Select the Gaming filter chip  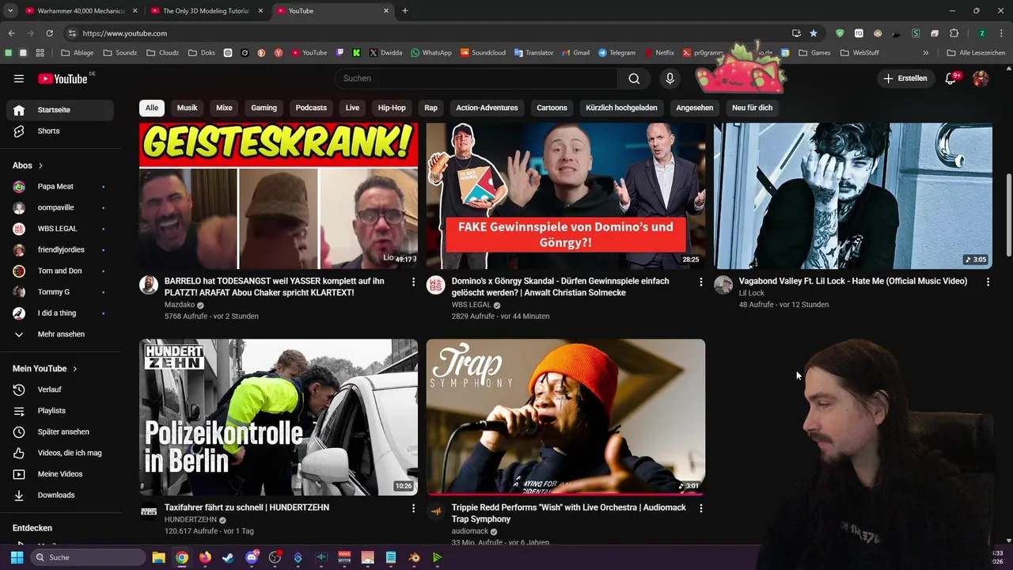264,108
